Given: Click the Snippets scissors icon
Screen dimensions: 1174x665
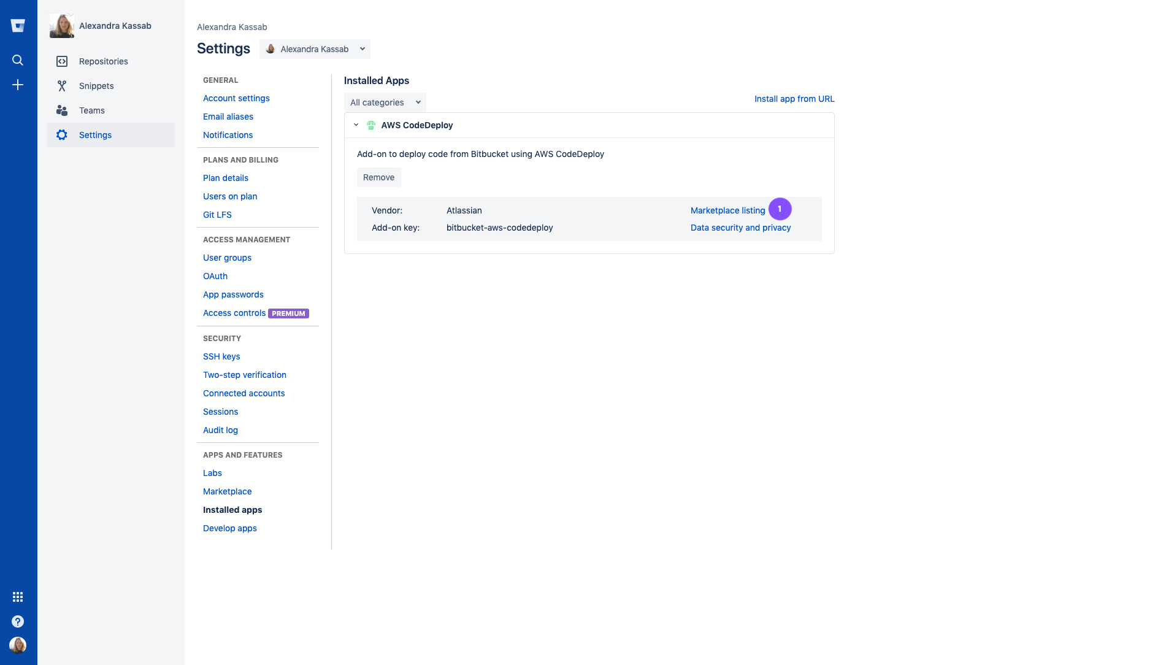Looking at the screenshot, I should (62, 86).
